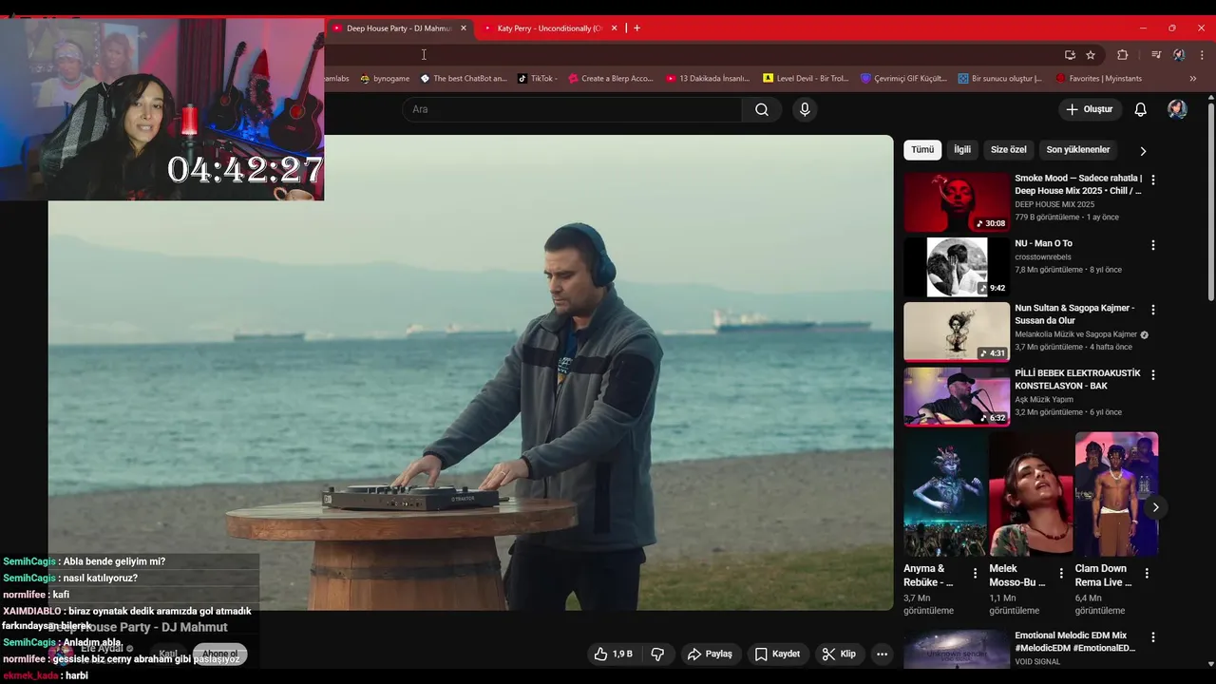Open media controls icon in Chrome toolbar
The width and height of the screenshot is (1216, 684).
tap(1155, 55)
